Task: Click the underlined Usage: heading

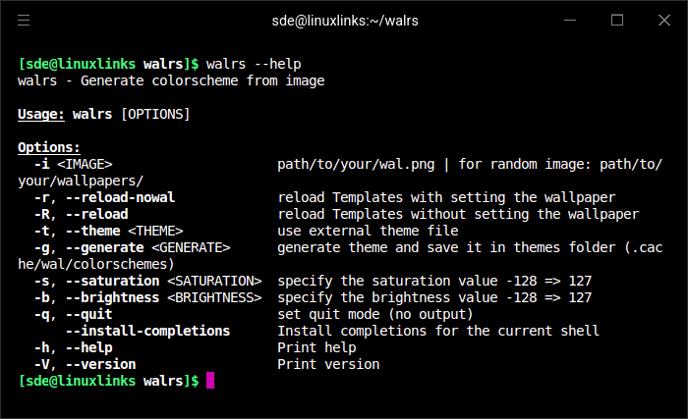Action: click(x=41, y=115)
